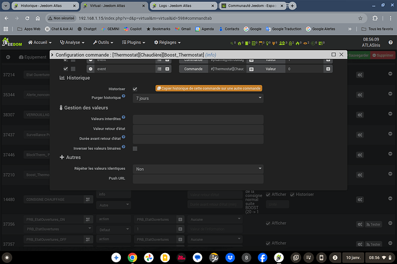Expand Répéter les valeurs identiques dropdown

tap(198, 169)
